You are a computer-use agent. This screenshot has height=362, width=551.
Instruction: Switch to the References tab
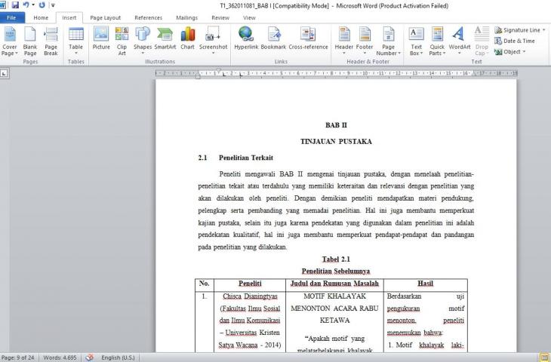pyautogui.click(x=148, y=17)
